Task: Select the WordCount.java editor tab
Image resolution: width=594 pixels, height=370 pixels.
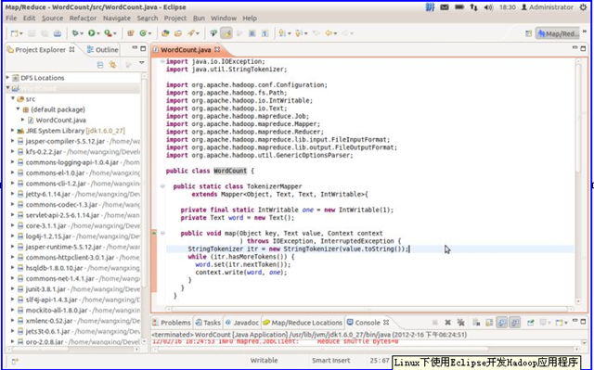Action: click(186, 49)
